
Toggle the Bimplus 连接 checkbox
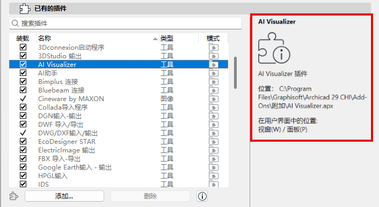point(23,82)
